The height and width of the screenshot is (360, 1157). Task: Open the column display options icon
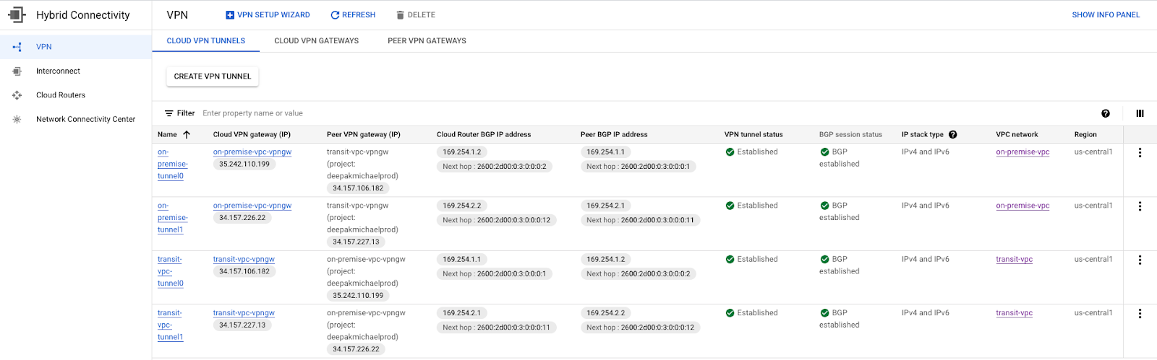(x=1140, y=113)
